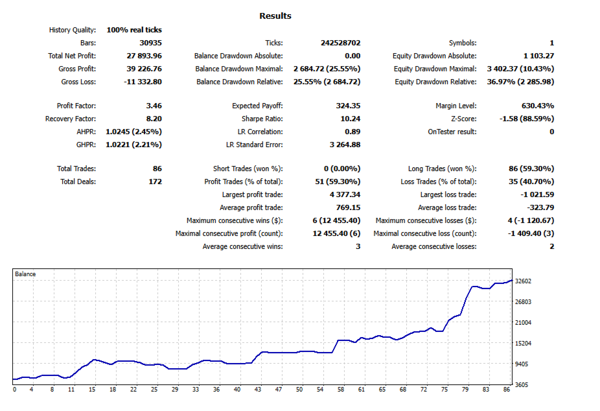Screen dimensions: 600x411
Task: Click Z-Score value -1.58 (88.59%)
Action: tap(527, 119)
